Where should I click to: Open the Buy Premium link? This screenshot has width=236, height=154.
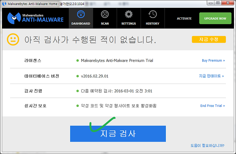coord(213,60)
